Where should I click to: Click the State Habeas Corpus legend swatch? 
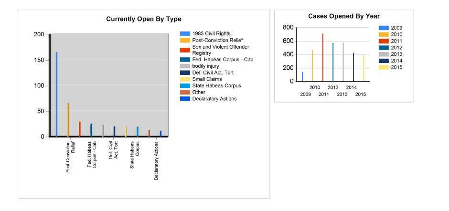tap(185, 86)
